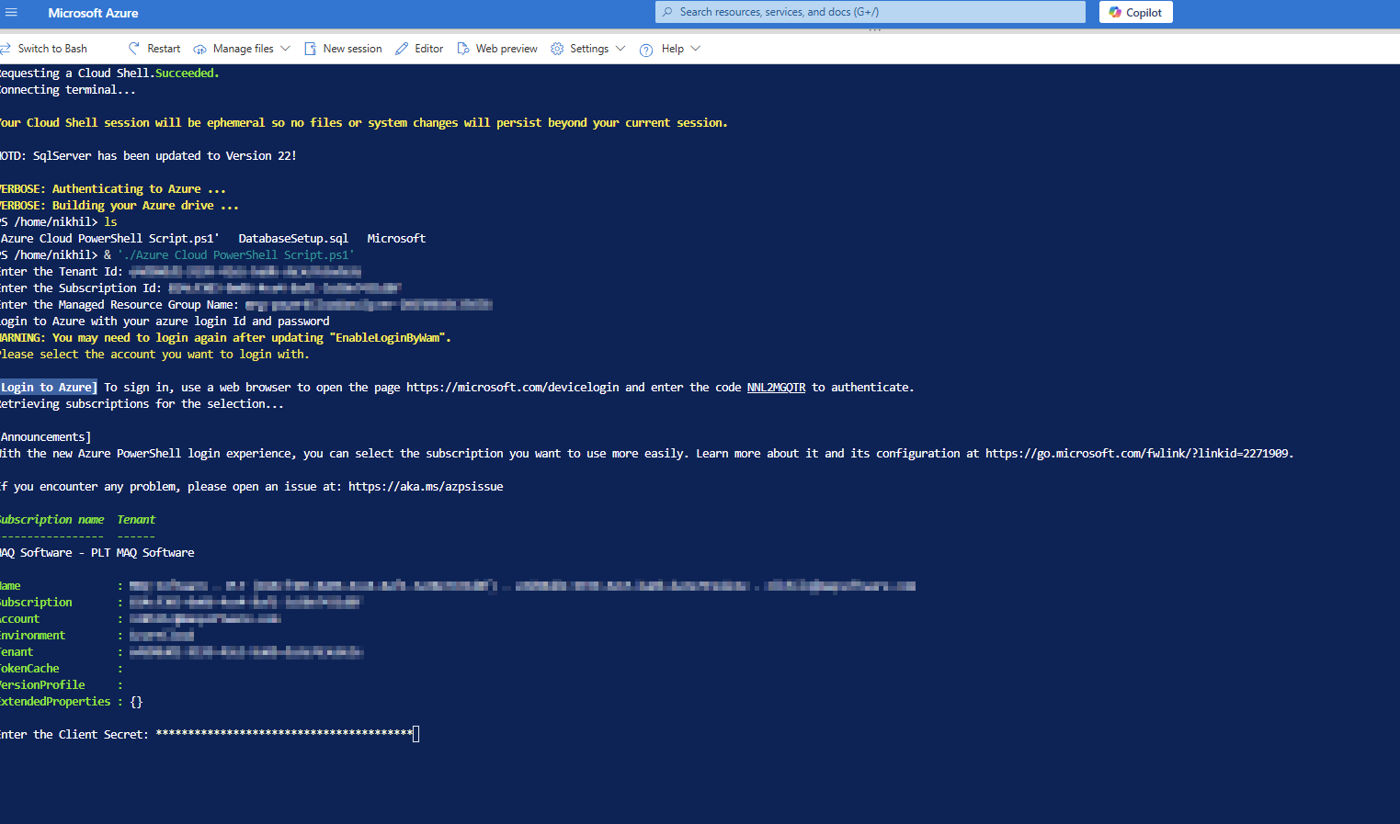Click the Manage files cloud icon
This screenshot has width=1400, height=824.
pyautogui.click(x=199, y=49)
